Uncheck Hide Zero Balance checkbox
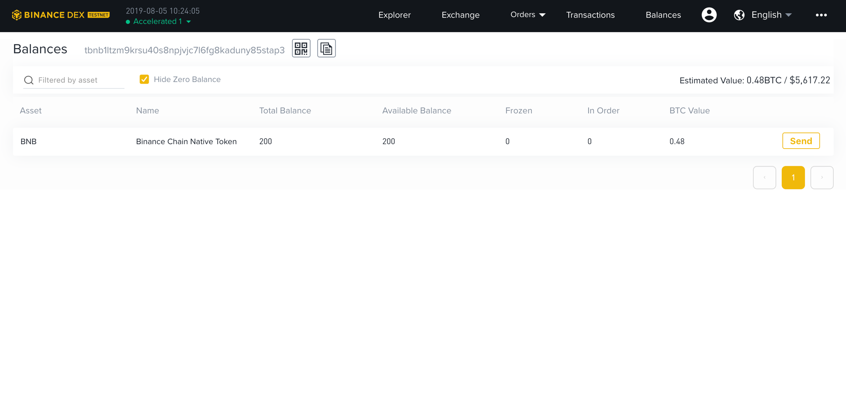 click(144, 79)
